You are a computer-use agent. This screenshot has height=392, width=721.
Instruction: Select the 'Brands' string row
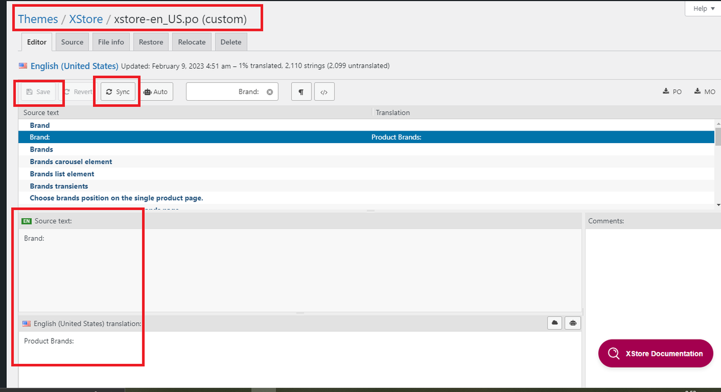tap(367, 149)
